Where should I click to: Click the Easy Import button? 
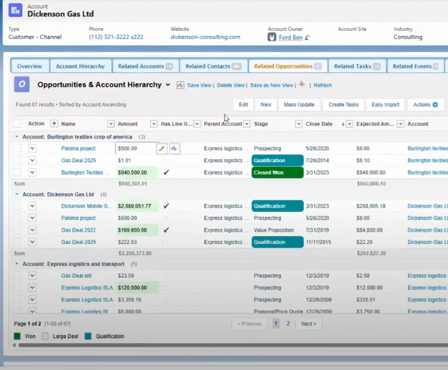385,105
